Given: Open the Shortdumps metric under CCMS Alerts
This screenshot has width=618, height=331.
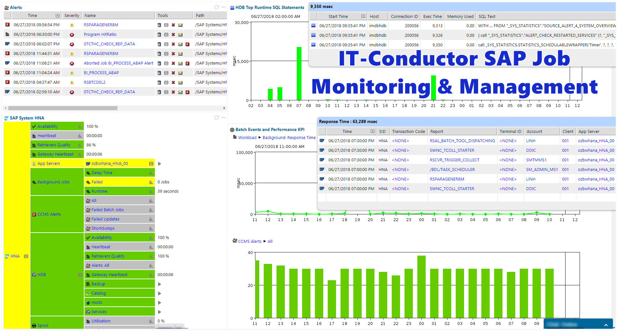Looking at the screenshot, I should click(x=103, y=228).
